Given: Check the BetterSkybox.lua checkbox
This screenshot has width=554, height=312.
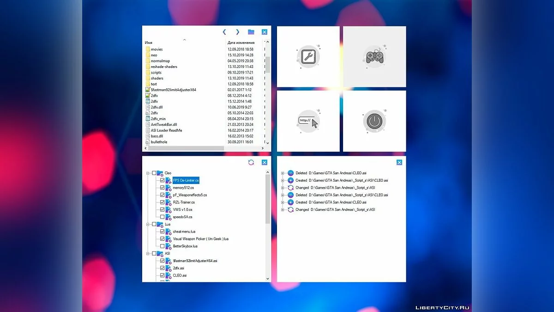Looking at the screenshot, I should tap(162, 246).
